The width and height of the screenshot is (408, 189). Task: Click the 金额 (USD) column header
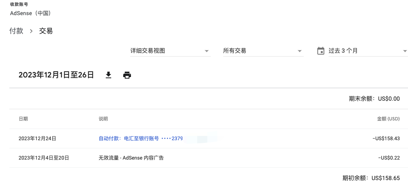click(388, 119)
